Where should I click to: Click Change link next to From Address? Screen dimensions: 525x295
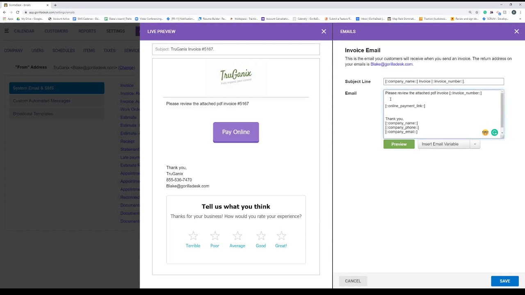tap(126, 68)
